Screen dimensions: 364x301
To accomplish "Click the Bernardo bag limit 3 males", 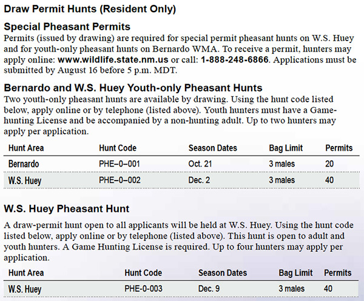I will (x=281, y=164).
